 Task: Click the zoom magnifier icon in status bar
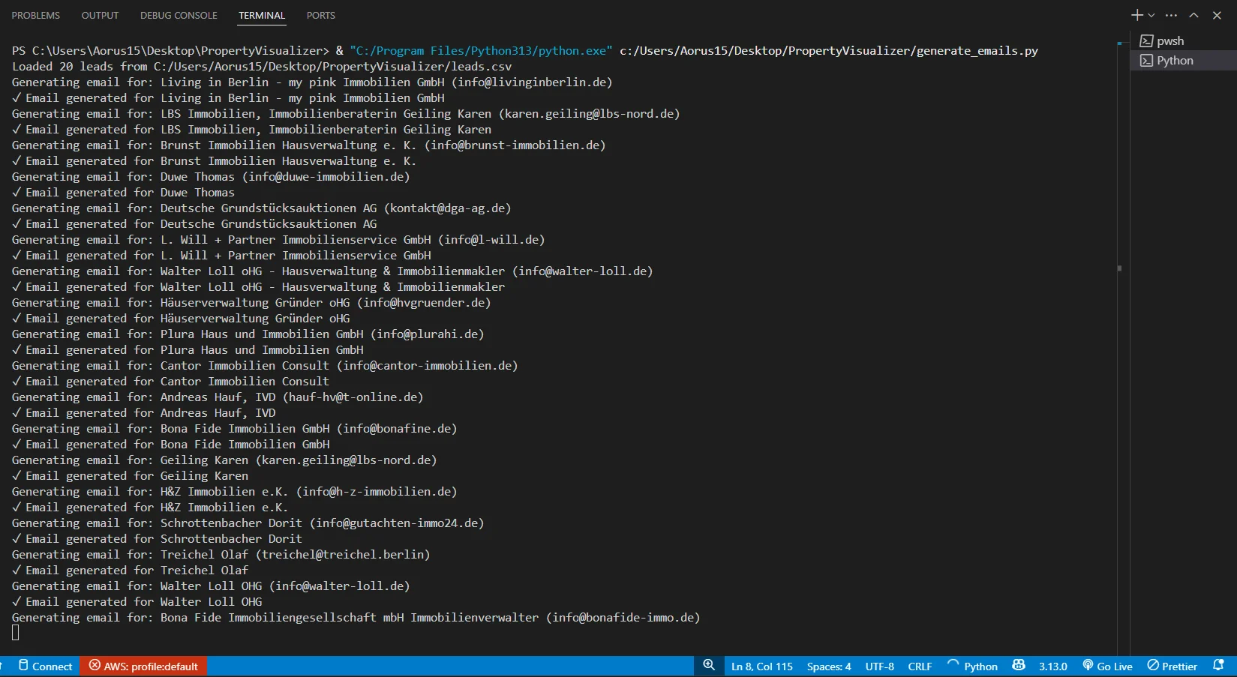[709, 666]
